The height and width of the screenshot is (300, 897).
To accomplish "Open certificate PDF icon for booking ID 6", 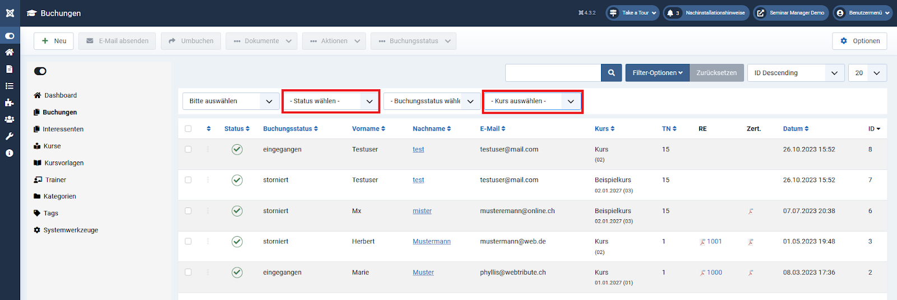I will (751, 211).
